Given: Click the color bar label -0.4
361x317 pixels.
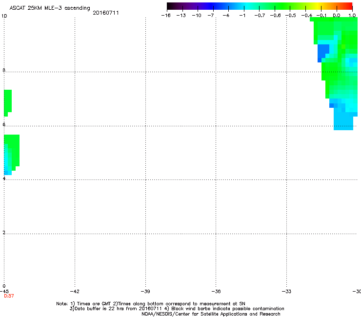Looking at the screenshot, I should tap(307, 16).
